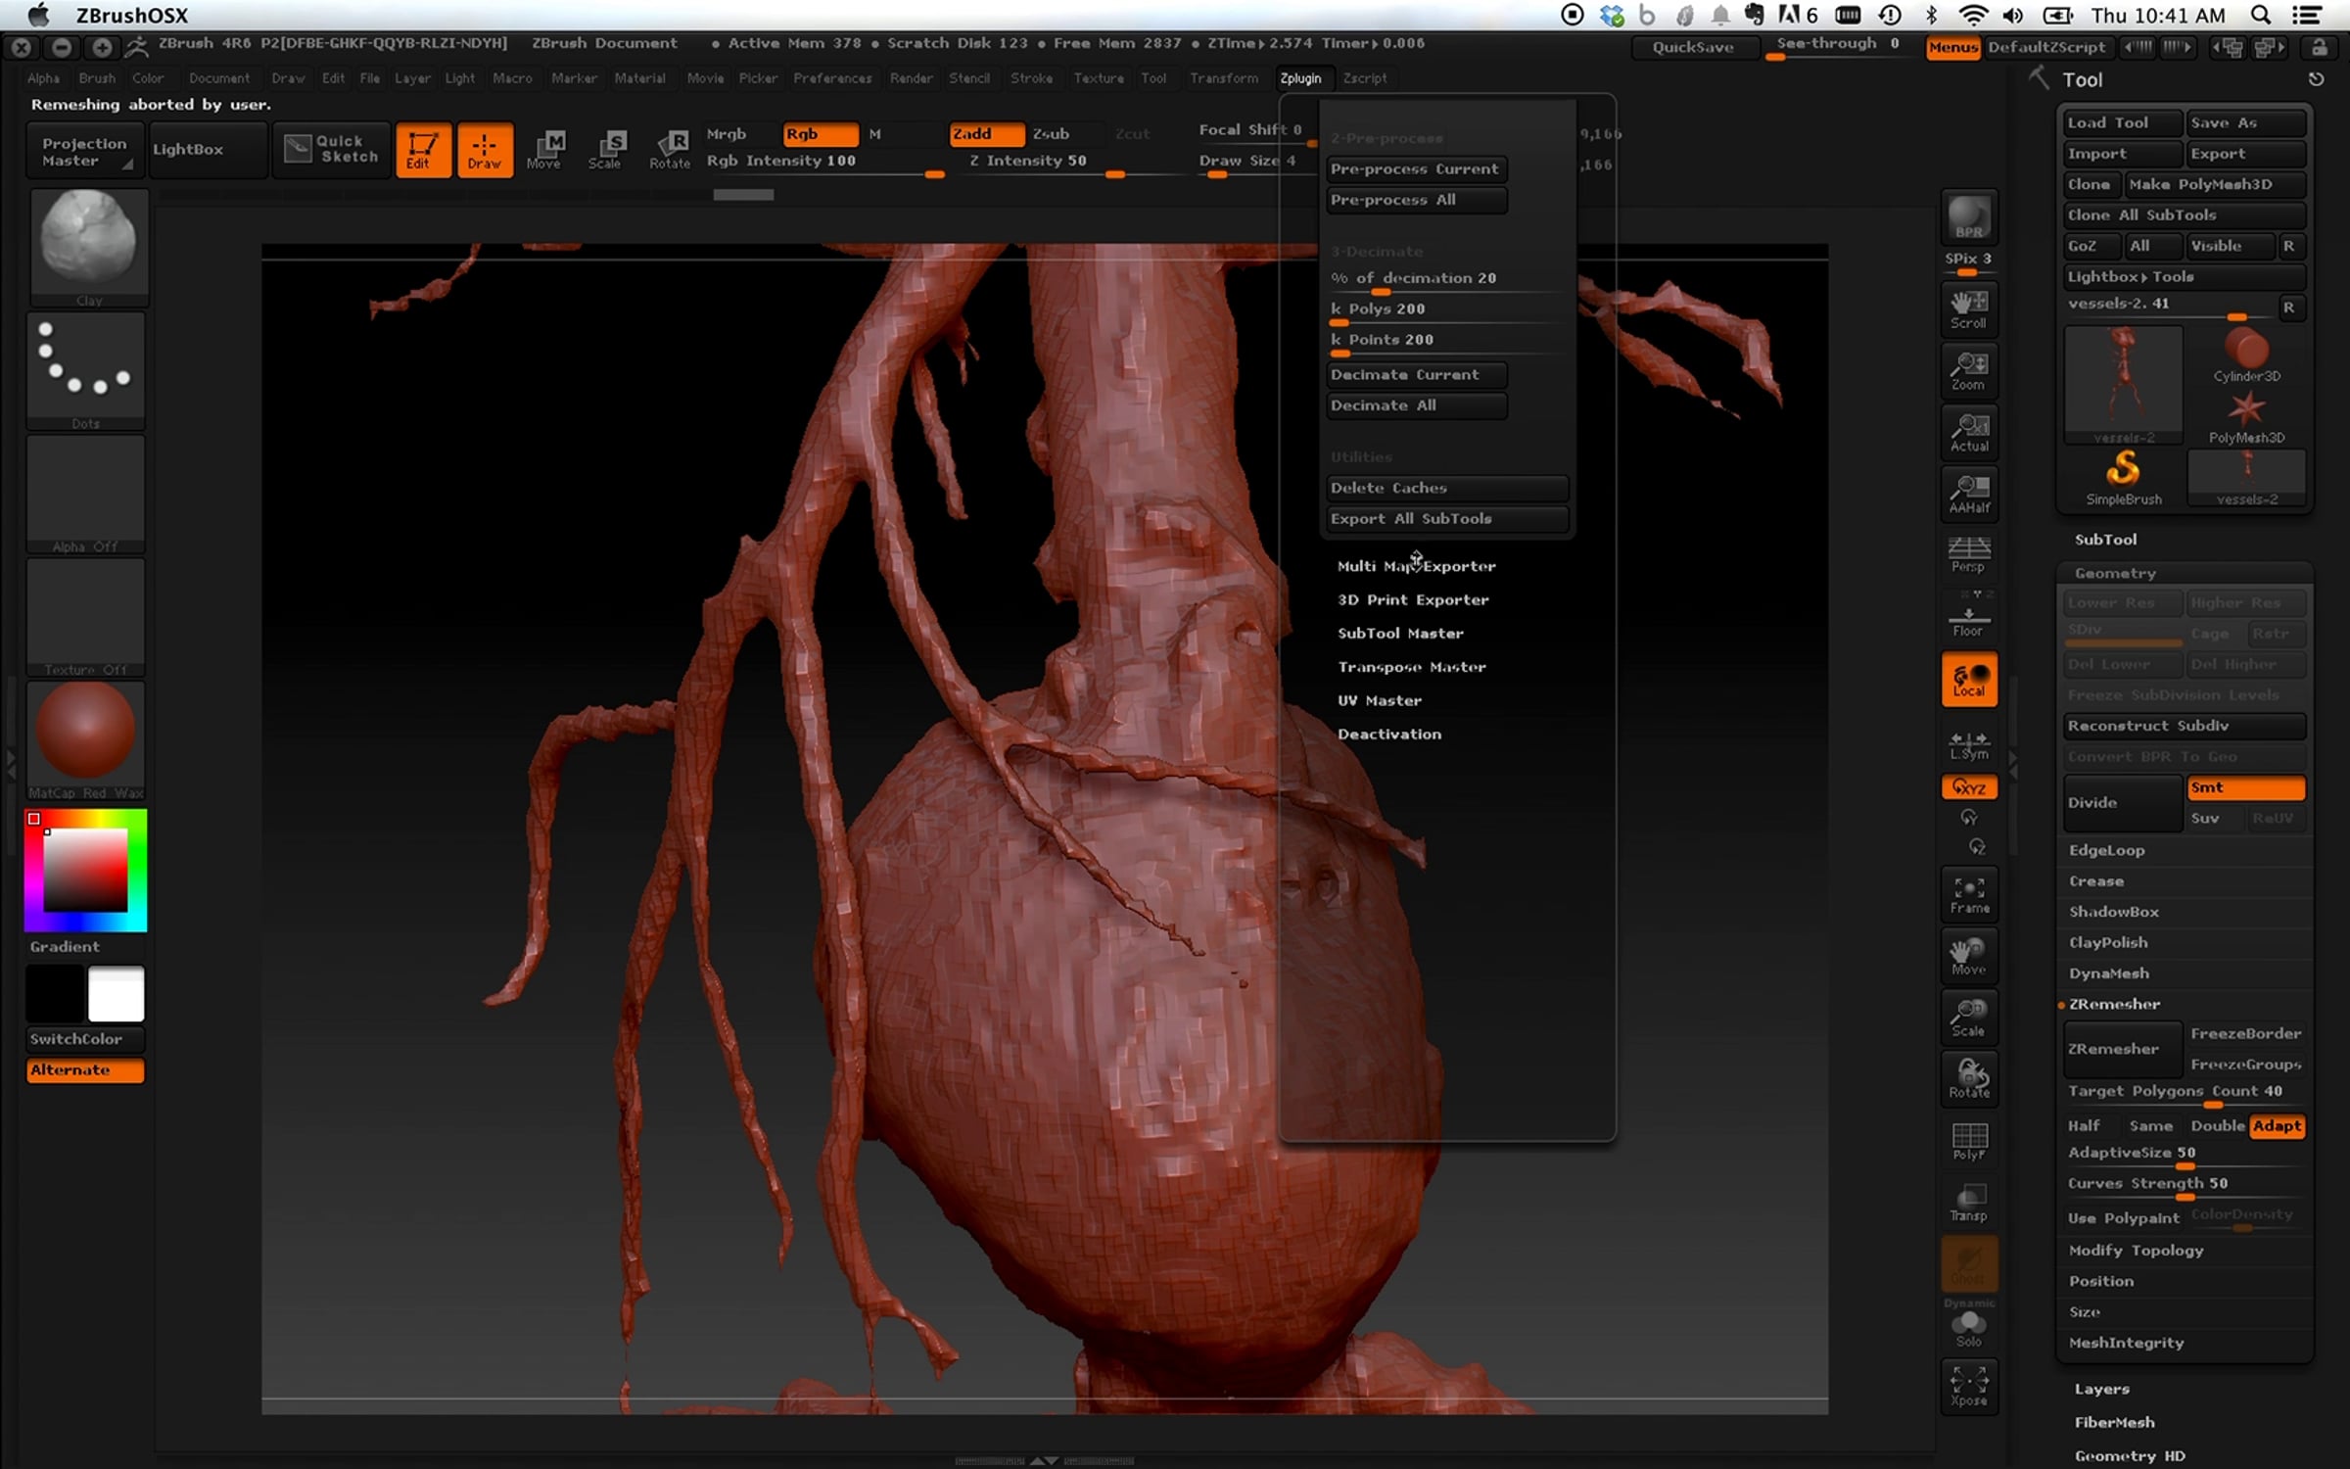The image size is (2350, 1469).
Task: Open macOS Spotlight search icon
Action: tap(2260, 15)
